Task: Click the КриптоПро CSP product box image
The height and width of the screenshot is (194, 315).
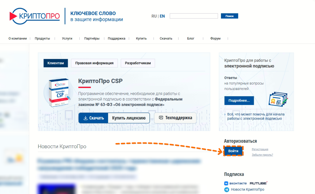Action: coord(59,92)
